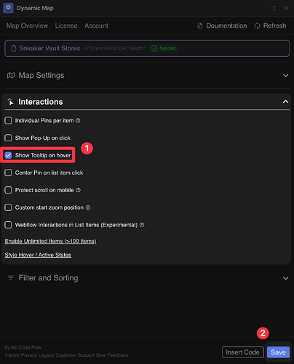This screenshot has width=294, height=364.
Task: Click the green Synced status check icon
Action: pyautogui.click(x=154, y=48)
